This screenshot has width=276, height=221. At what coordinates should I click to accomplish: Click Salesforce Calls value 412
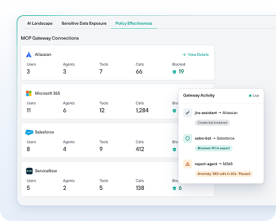(x=140, y=149)
